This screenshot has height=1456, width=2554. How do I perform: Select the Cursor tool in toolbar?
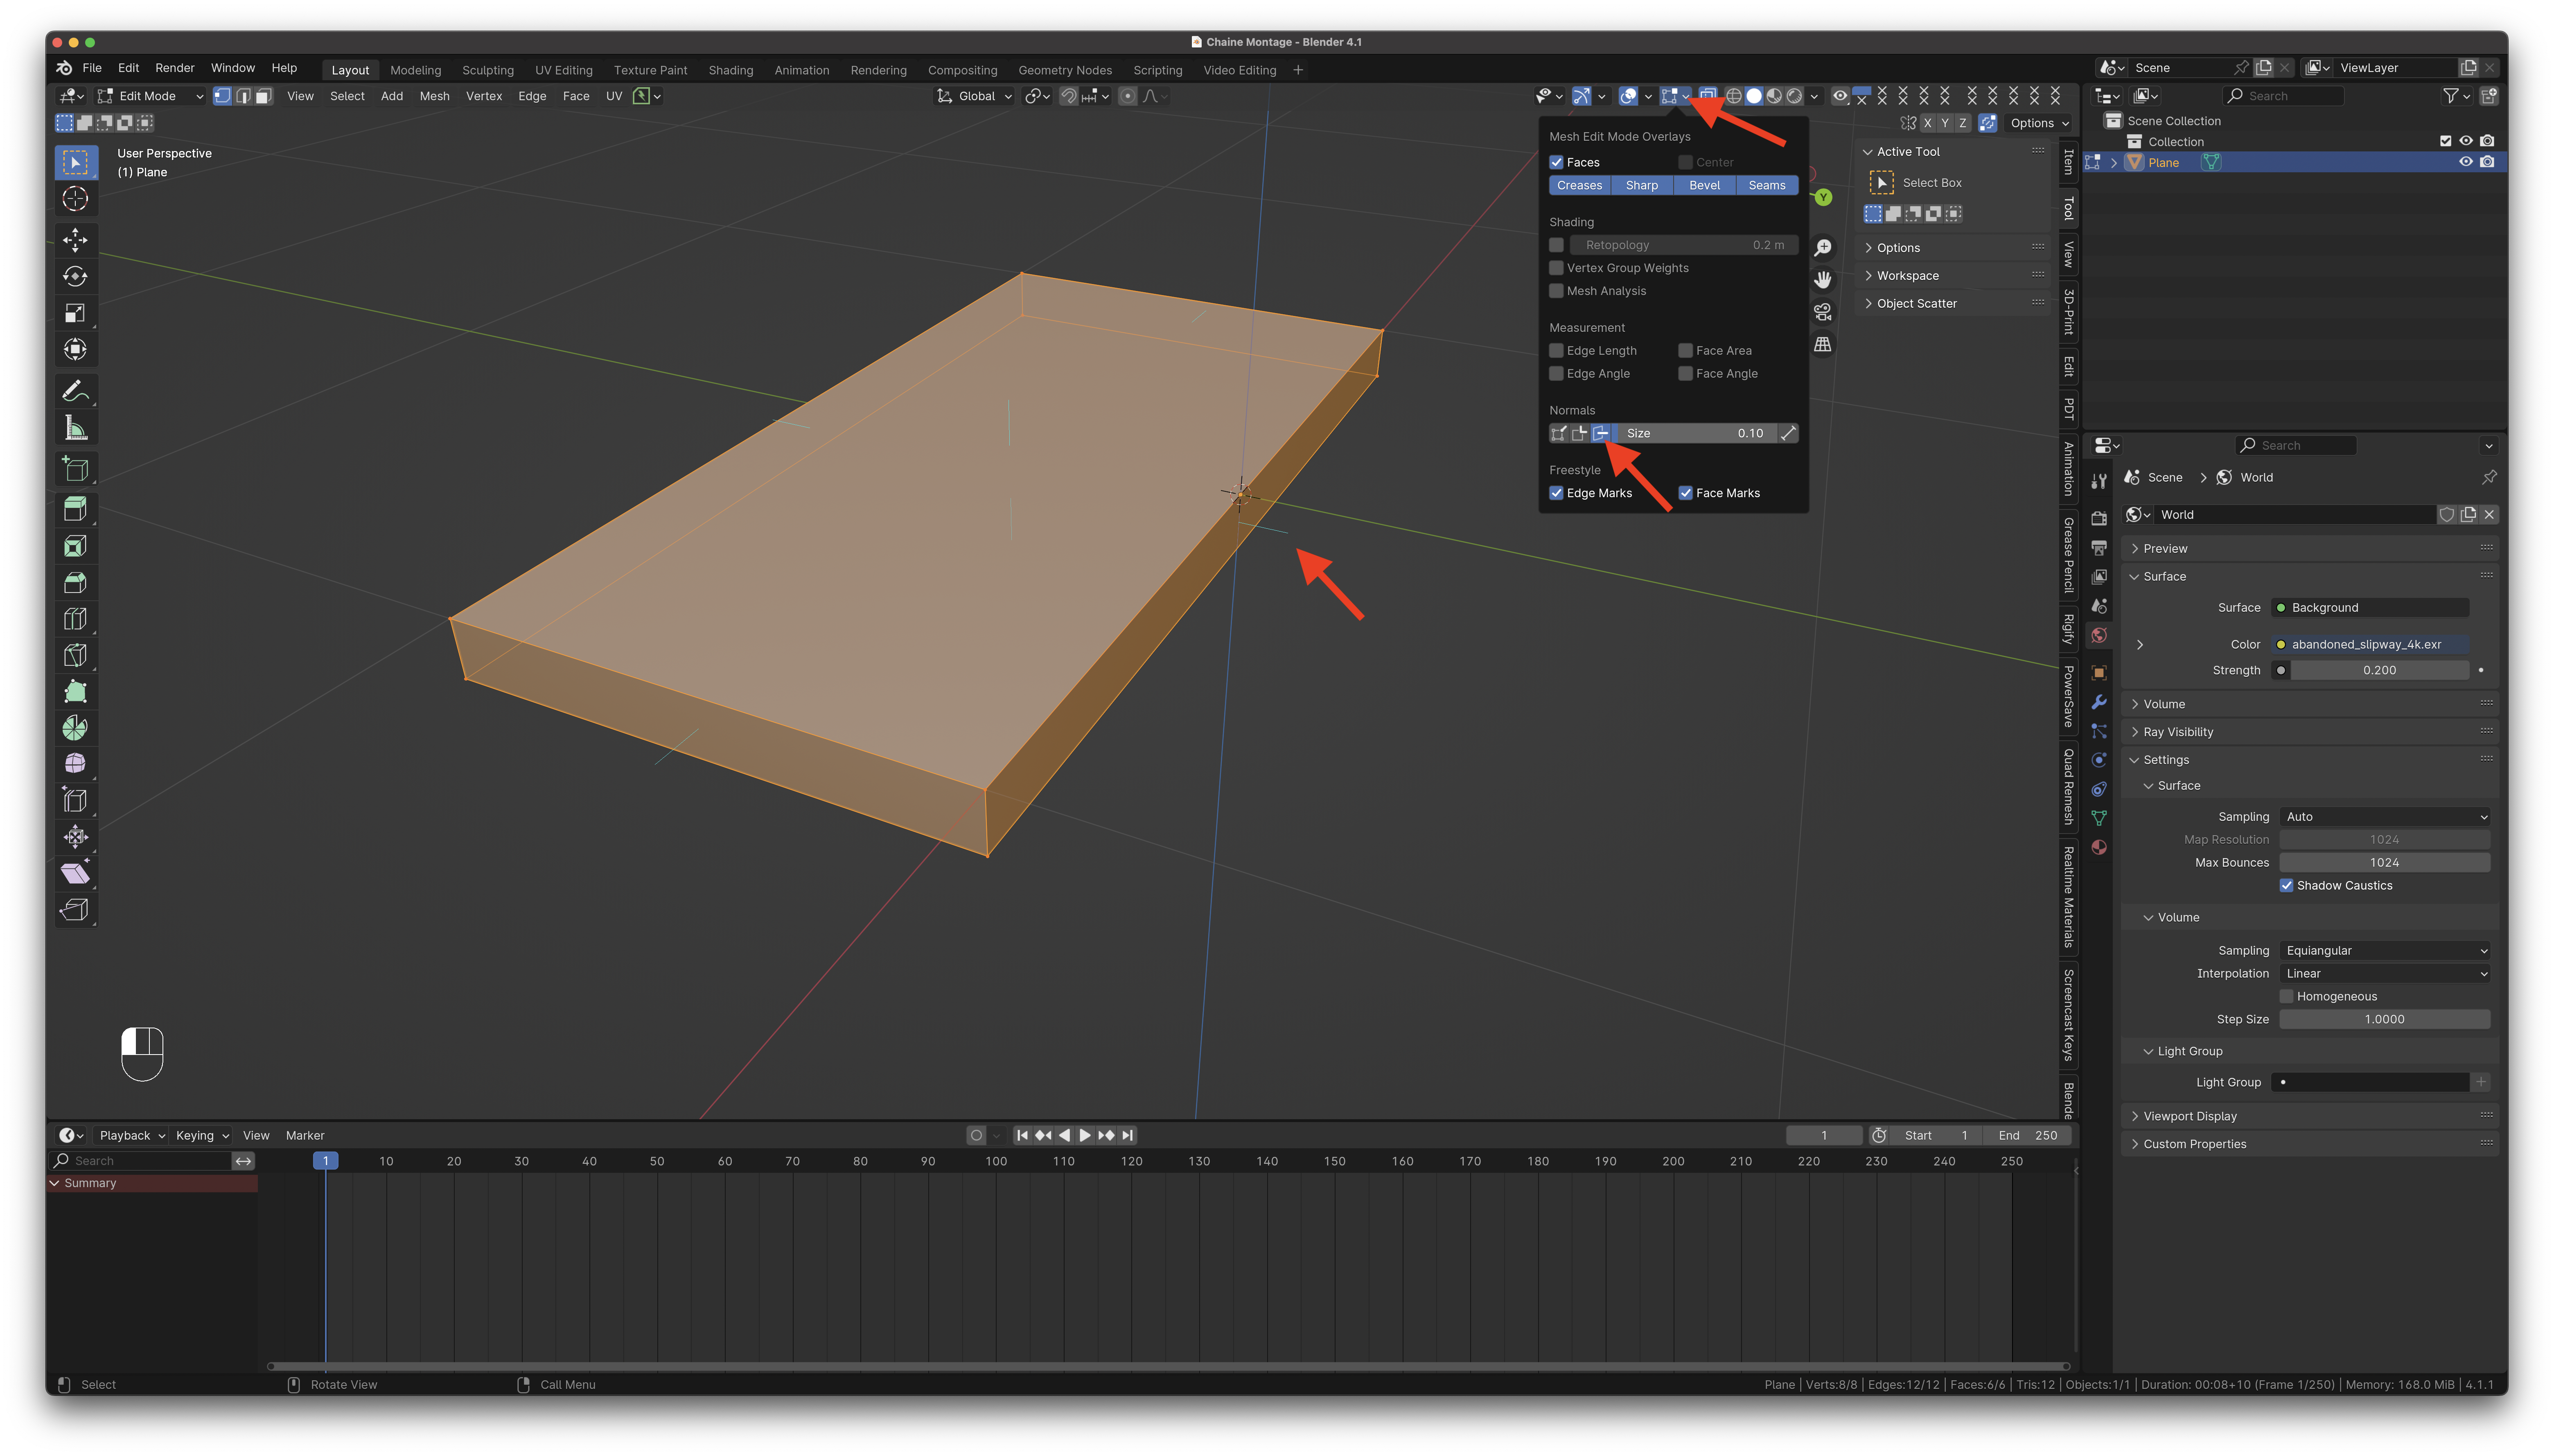[x=75, y=199]
